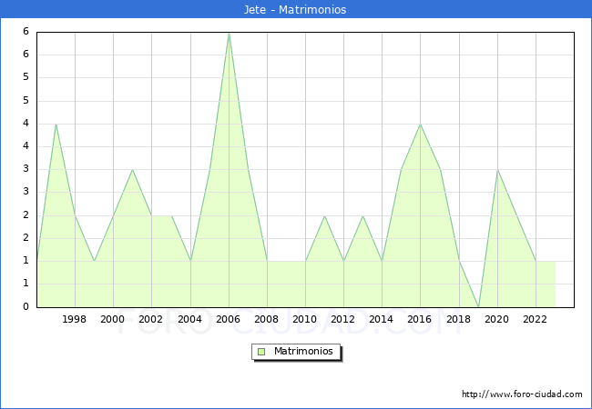Select the 2016 x-axis label
Image resolution: width=592 pixels, height=409 pixels.
tap(419, 319)
